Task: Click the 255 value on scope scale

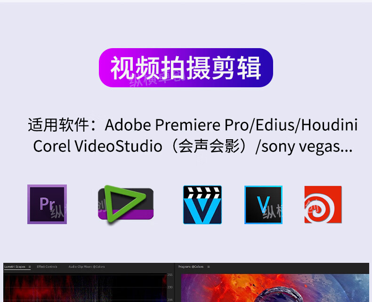Action: click(170, 275)
